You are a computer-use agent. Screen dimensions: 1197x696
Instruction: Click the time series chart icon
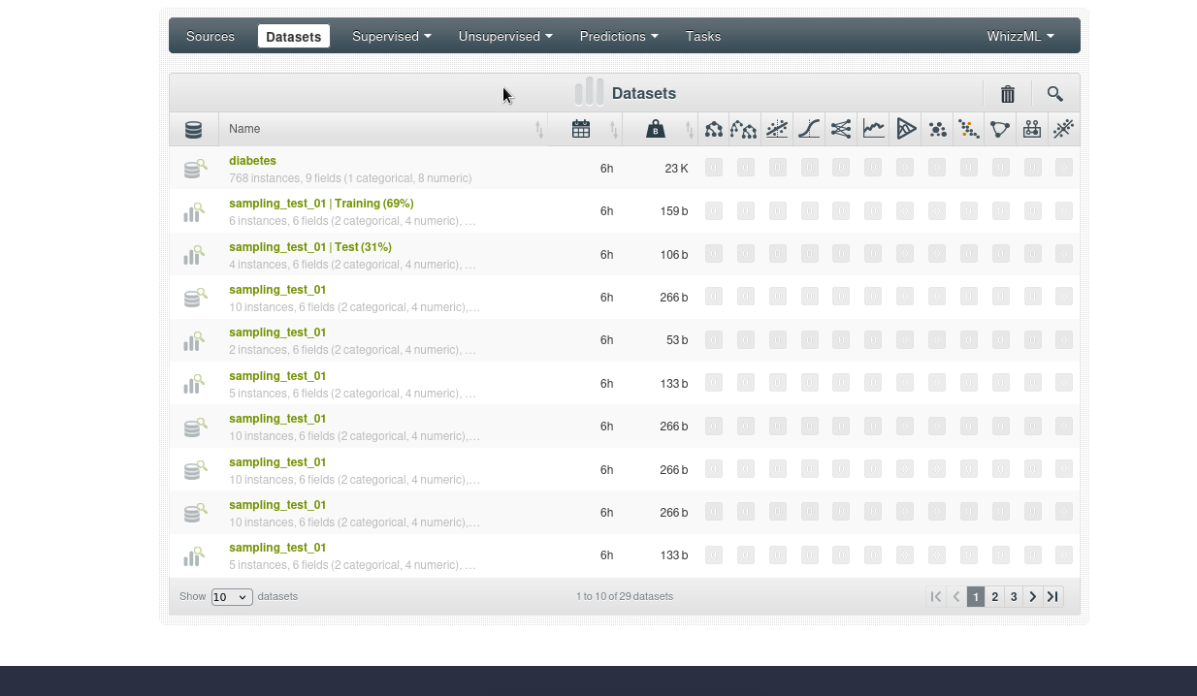(873, 129)
